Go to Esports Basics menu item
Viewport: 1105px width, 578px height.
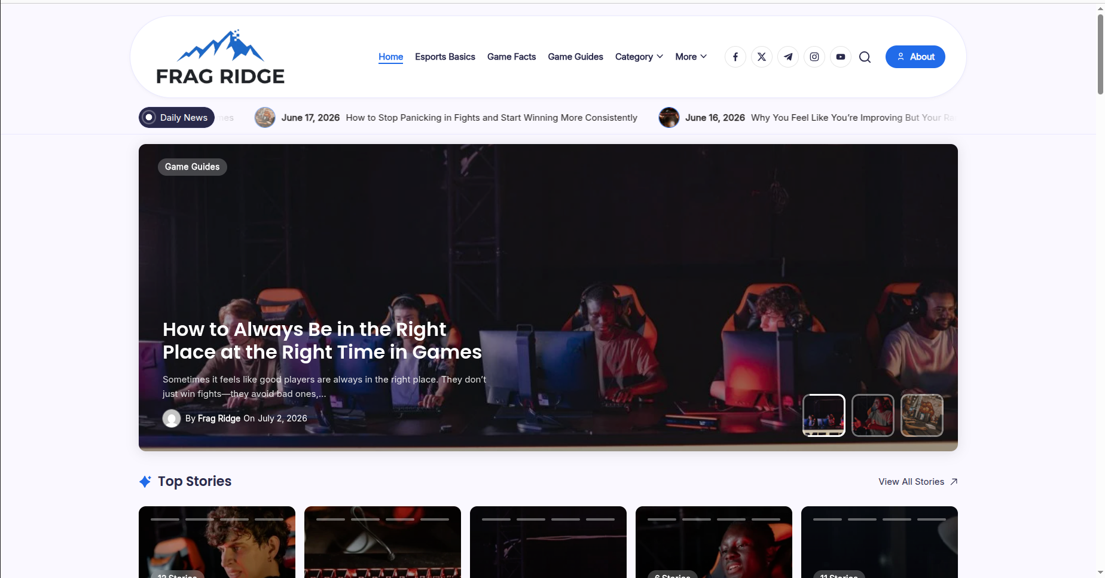pyautogui.click(x=445, y=57)
